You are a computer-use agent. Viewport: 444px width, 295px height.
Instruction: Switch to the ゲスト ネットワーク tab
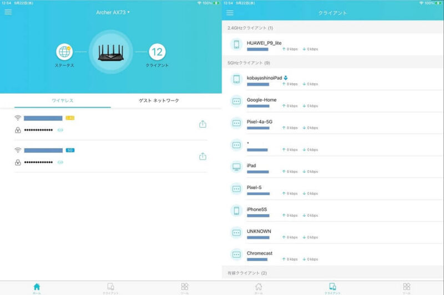click(159, 100)
